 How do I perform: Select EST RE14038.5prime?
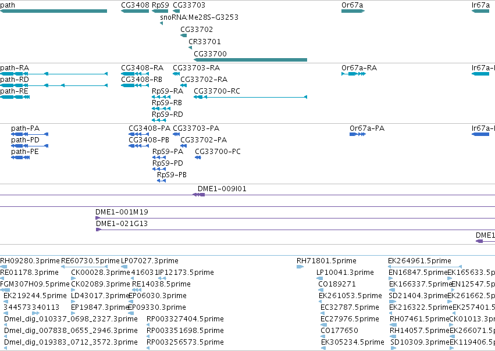click(161, 284)
